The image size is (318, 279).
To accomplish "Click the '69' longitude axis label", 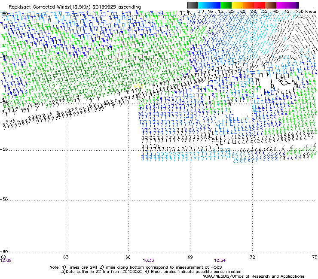I will [190, 257].
